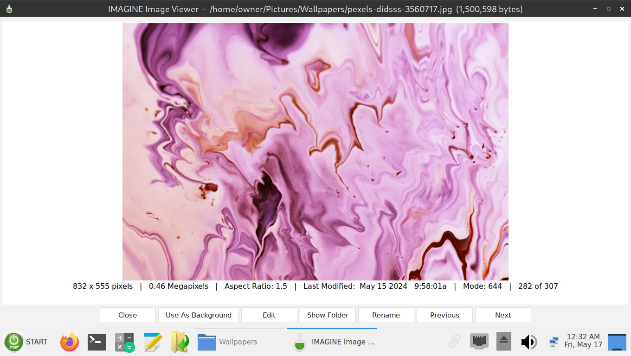Image resolution: width=631 pixels, height=356 pixels.
Task: Switch to the Wallpapers folder window
Action: point(239,342)
